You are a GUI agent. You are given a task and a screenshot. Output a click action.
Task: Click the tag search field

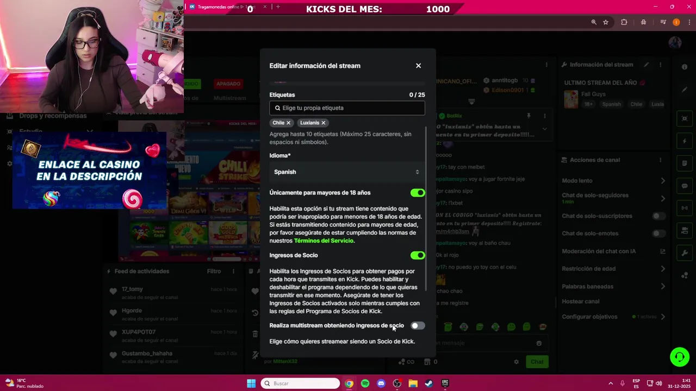pos(347,108)
